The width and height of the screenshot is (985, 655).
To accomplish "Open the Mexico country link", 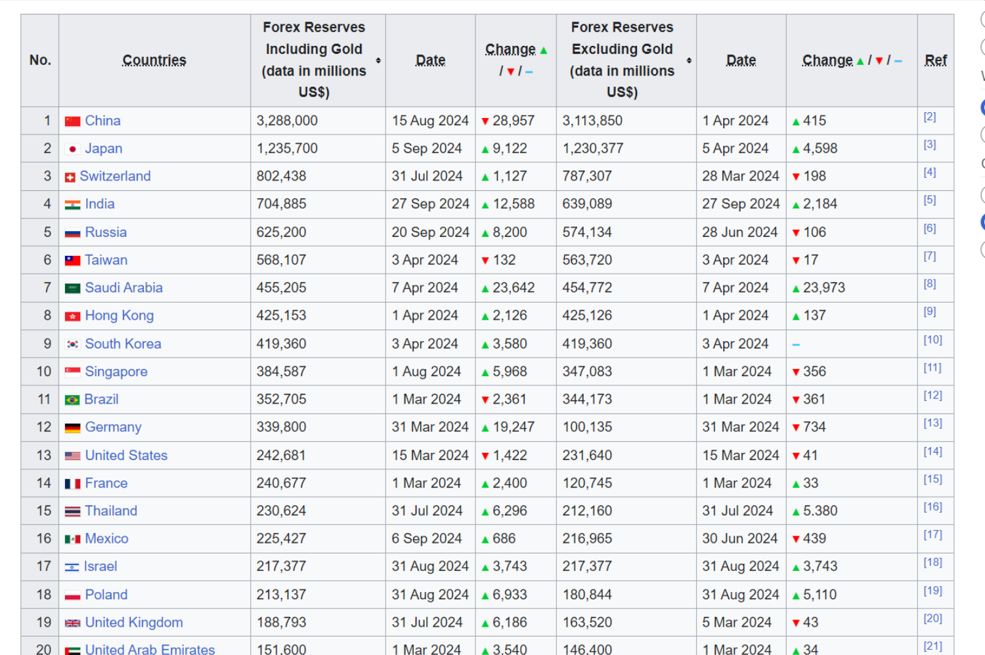I will (x=106, y=539).
